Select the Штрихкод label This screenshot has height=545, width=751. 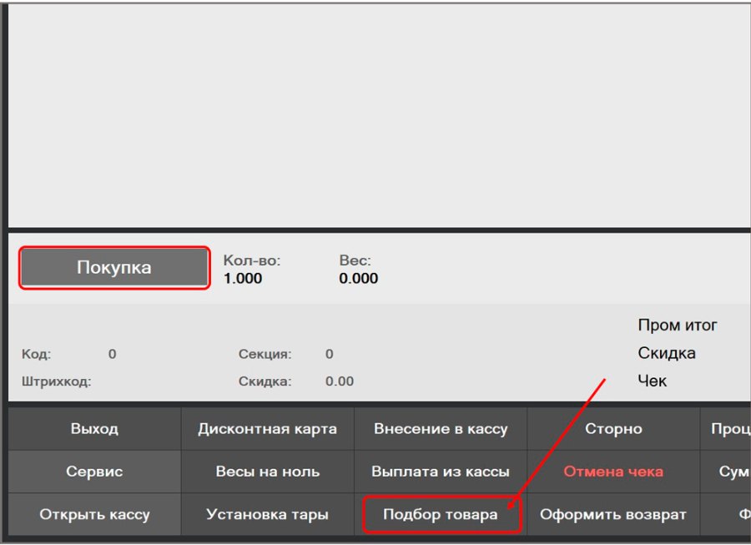click(x=57, y=381)
